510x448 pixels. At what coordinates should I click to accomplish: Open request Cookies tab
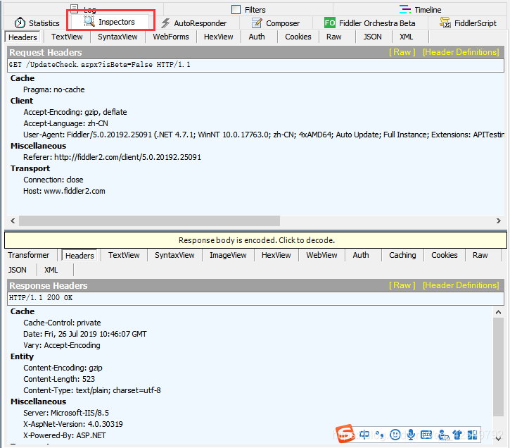298,37
